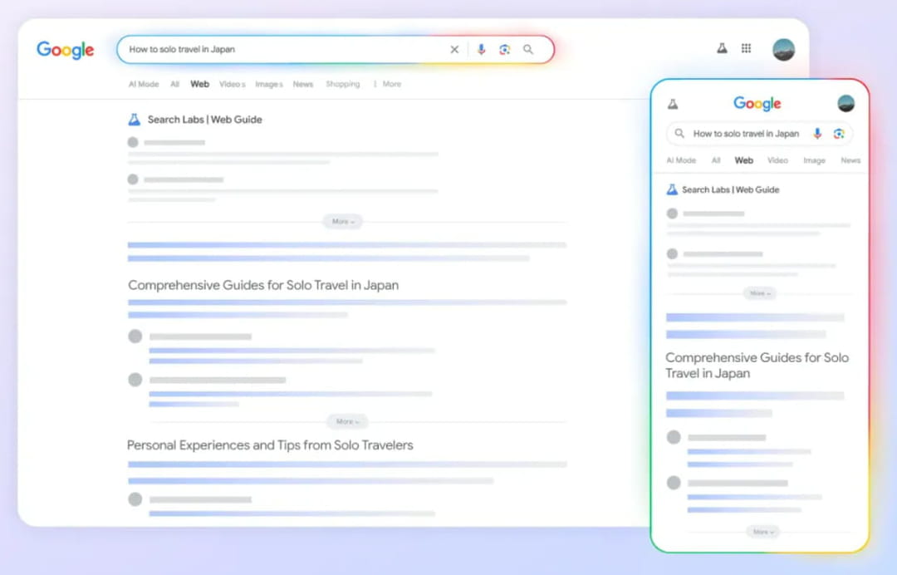The image size is (897, 575).
Task: Start voice search in desktop search bar
Action: [x=481, y=50]
